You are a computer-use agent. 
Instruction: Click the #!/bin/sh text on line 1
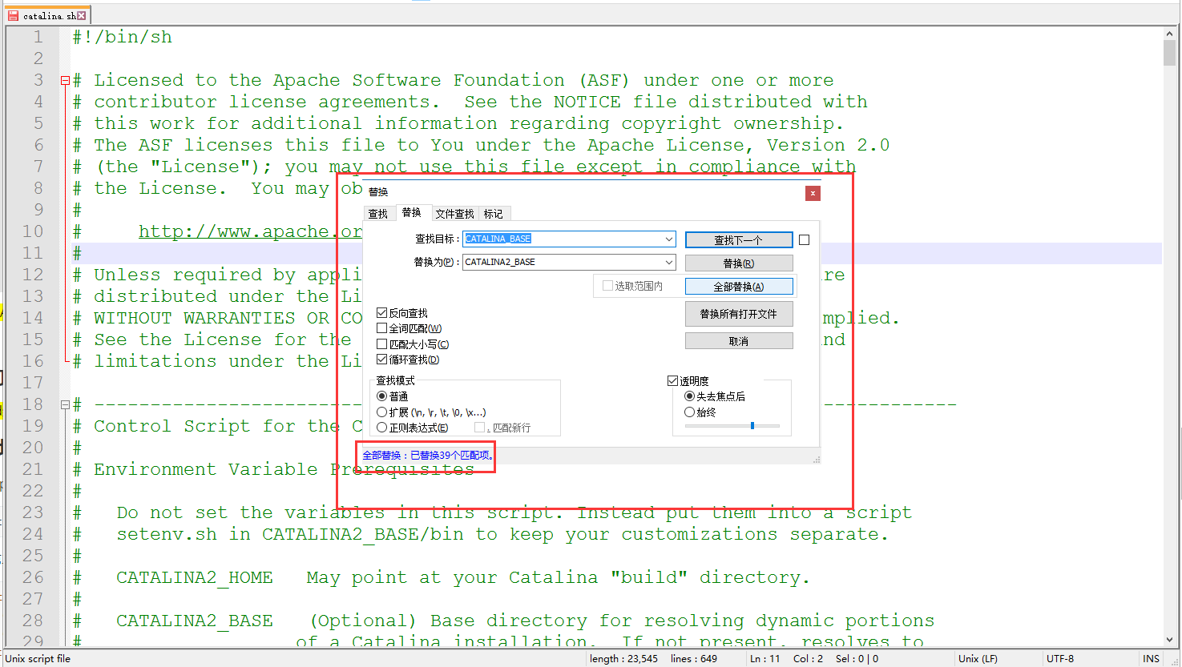122,37
